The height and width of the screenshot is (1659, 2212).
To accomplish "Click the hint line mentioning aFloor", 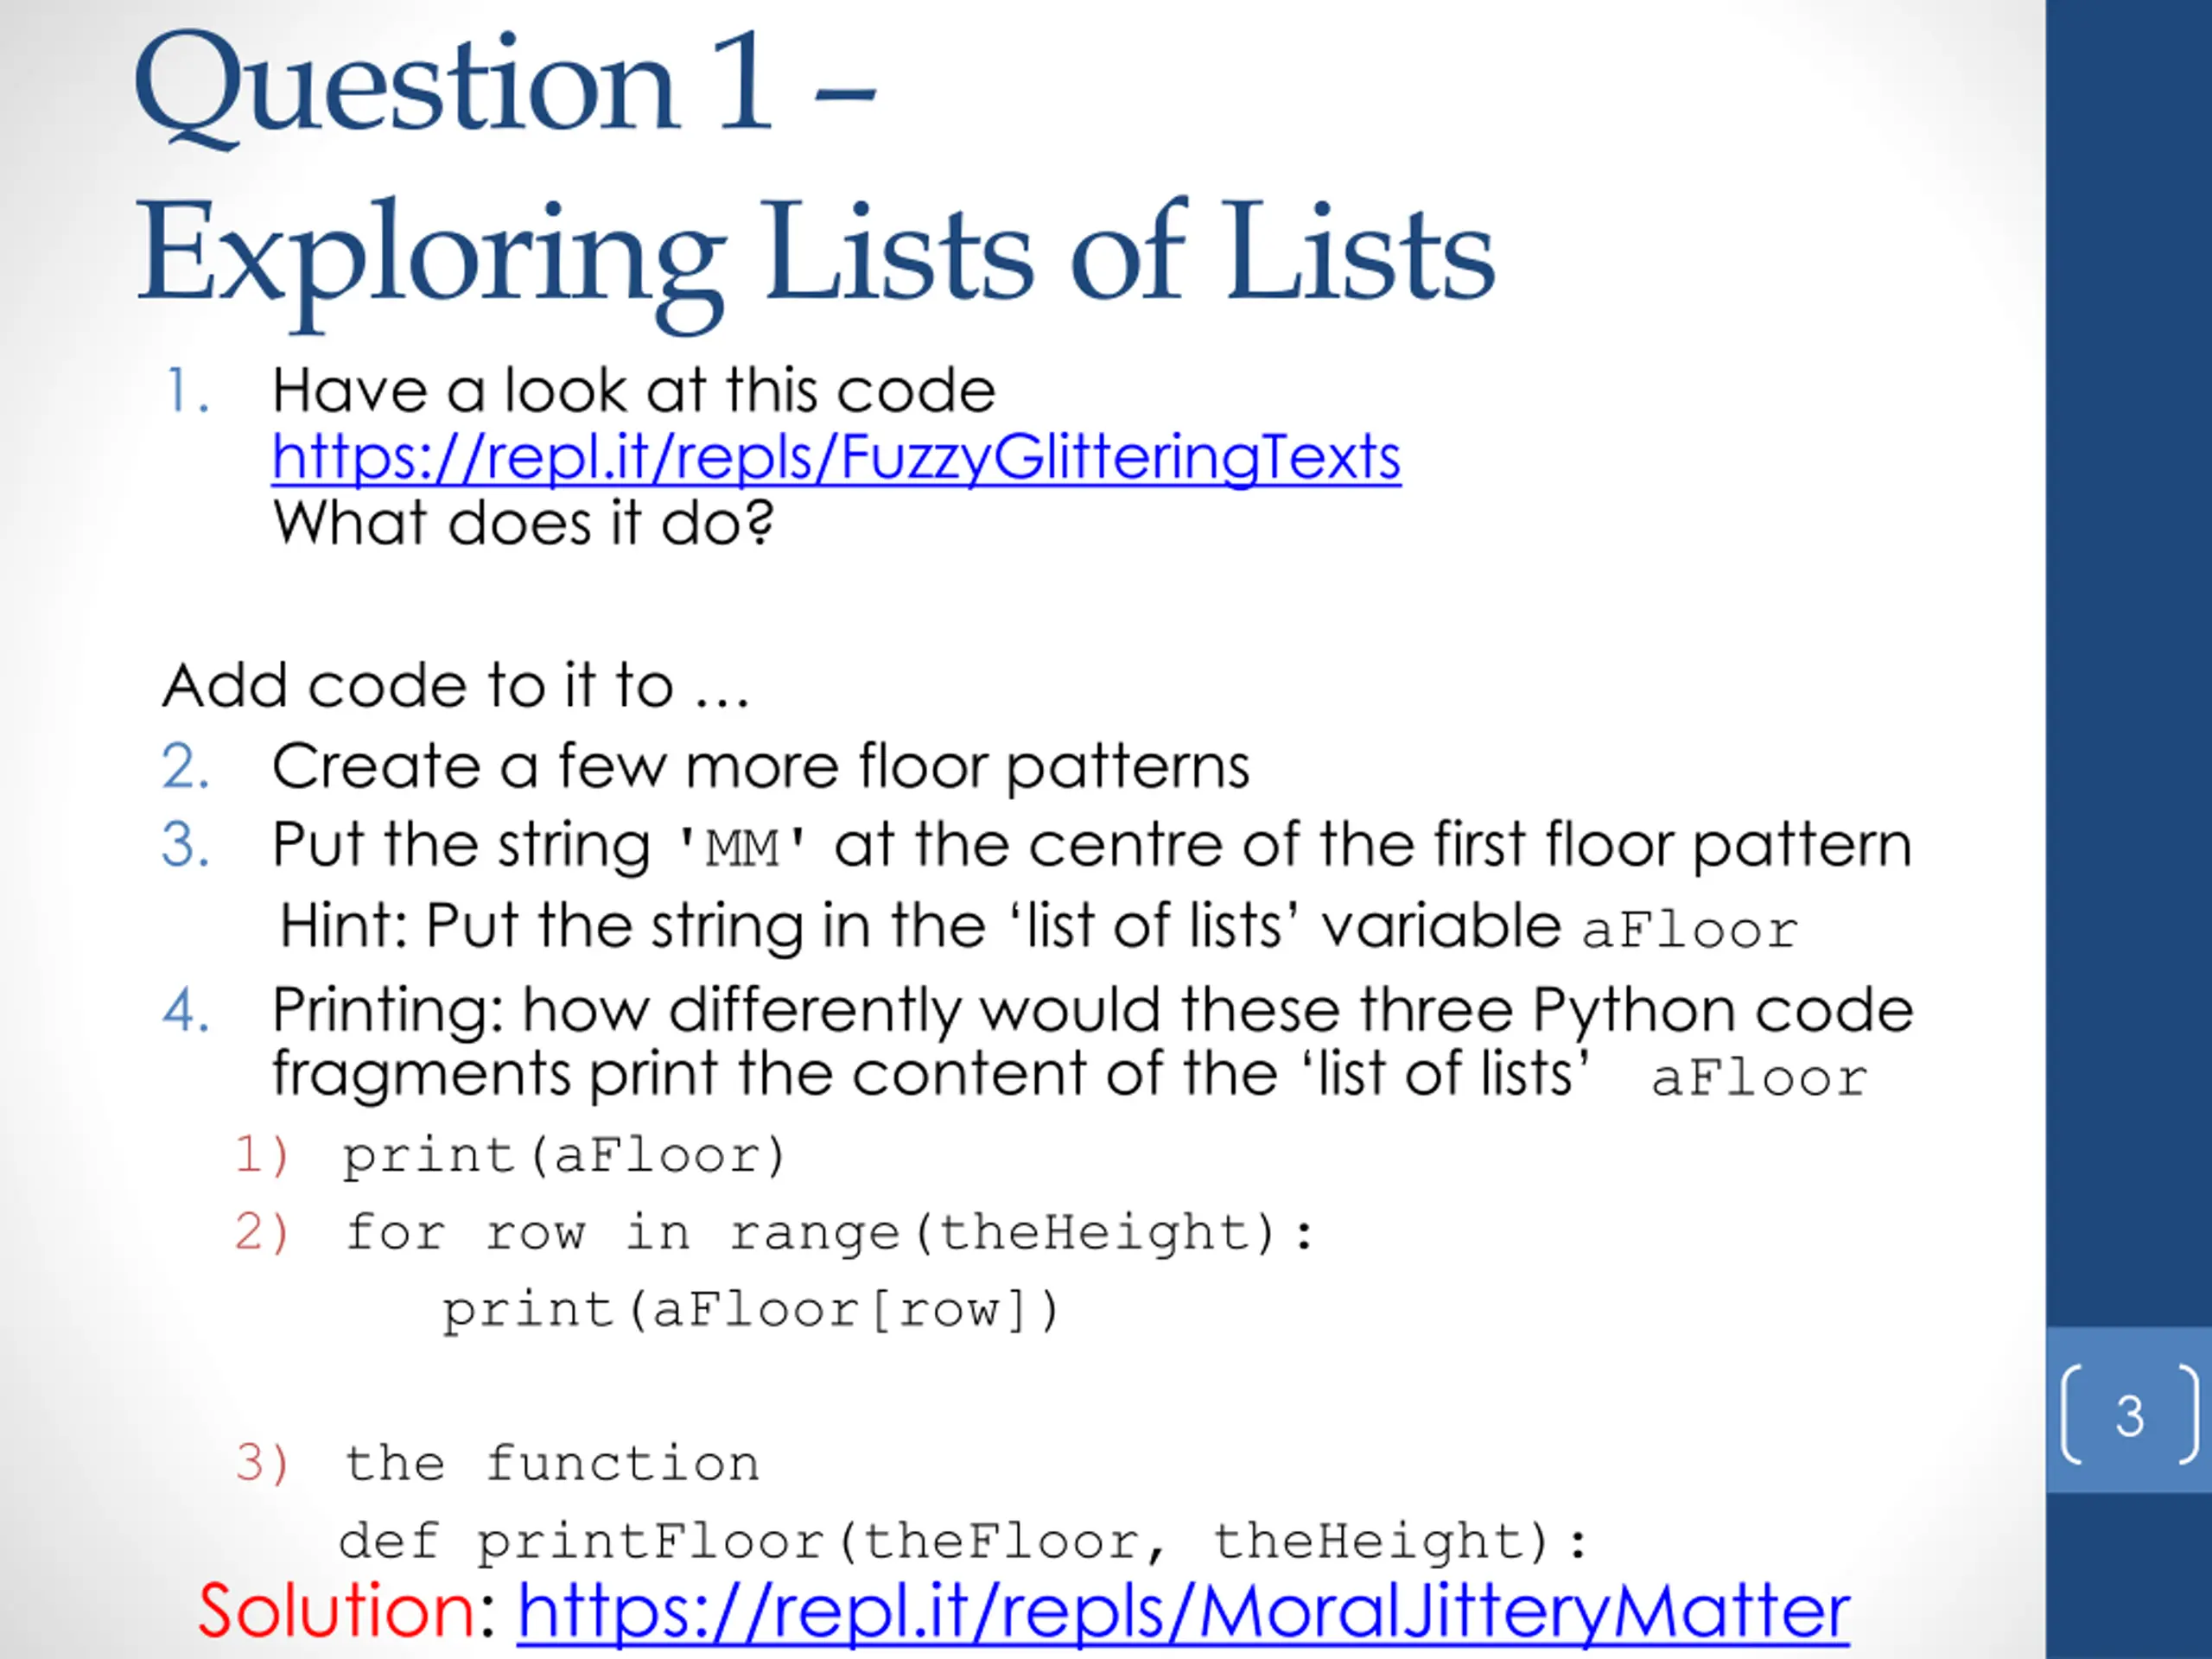I will click(x=1039, y=926).
